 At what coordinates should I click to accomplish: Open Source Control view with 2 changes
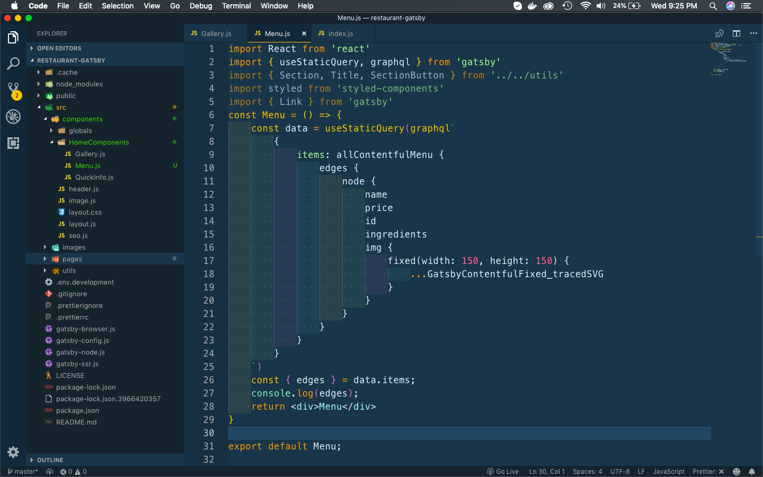(13, 90)
